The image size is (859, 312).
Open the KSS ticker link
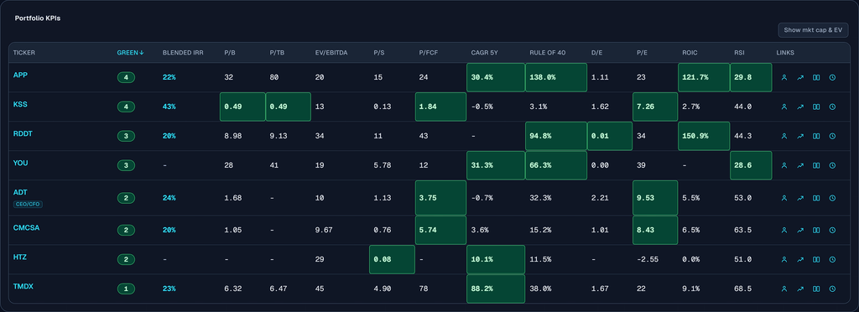[20, 104]
